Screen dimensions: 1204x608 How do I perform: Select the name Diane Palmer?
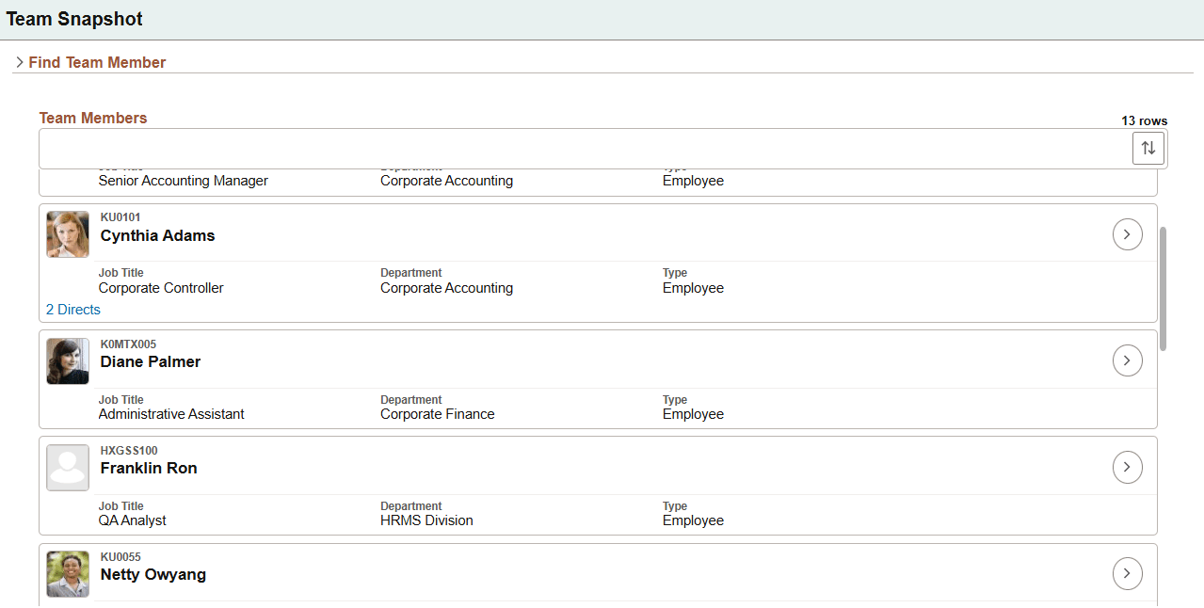point(151,362)
